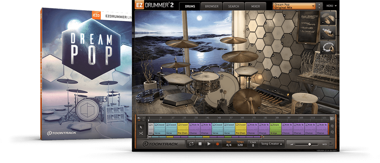Hit the large ride cymbal
Image resolution: width=380 pixels, height=163 pixels.
coord(240,56)
